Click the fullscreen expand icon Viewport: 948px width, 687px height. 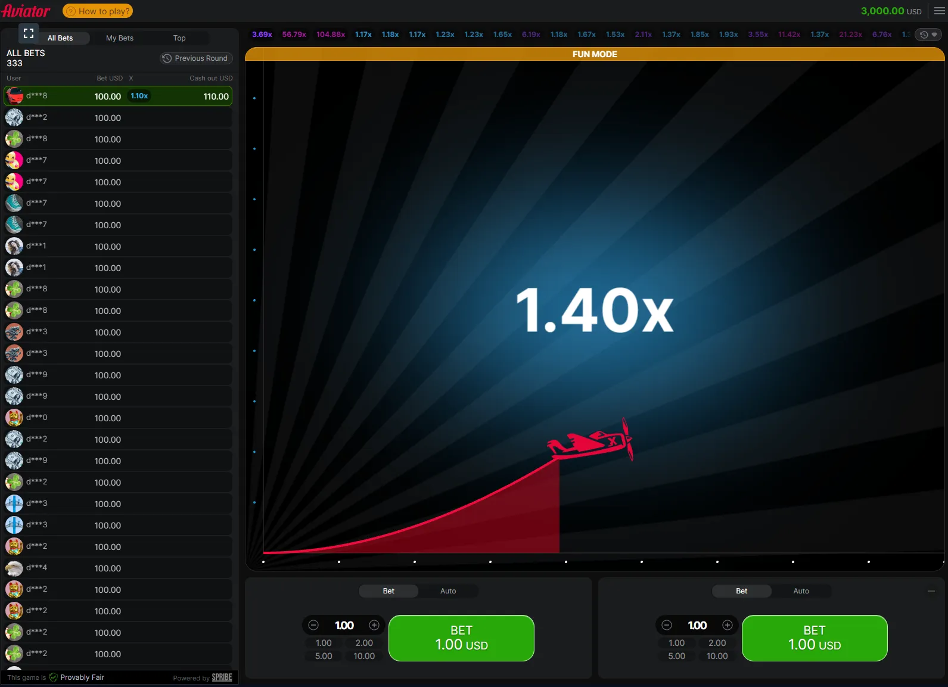click(x=28, y=33)
